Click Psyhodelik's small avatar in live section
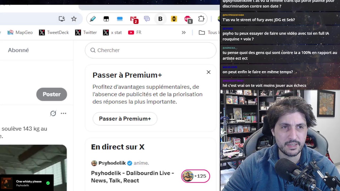The width and height of the screenshot is (340, 191). pos(94,163)
